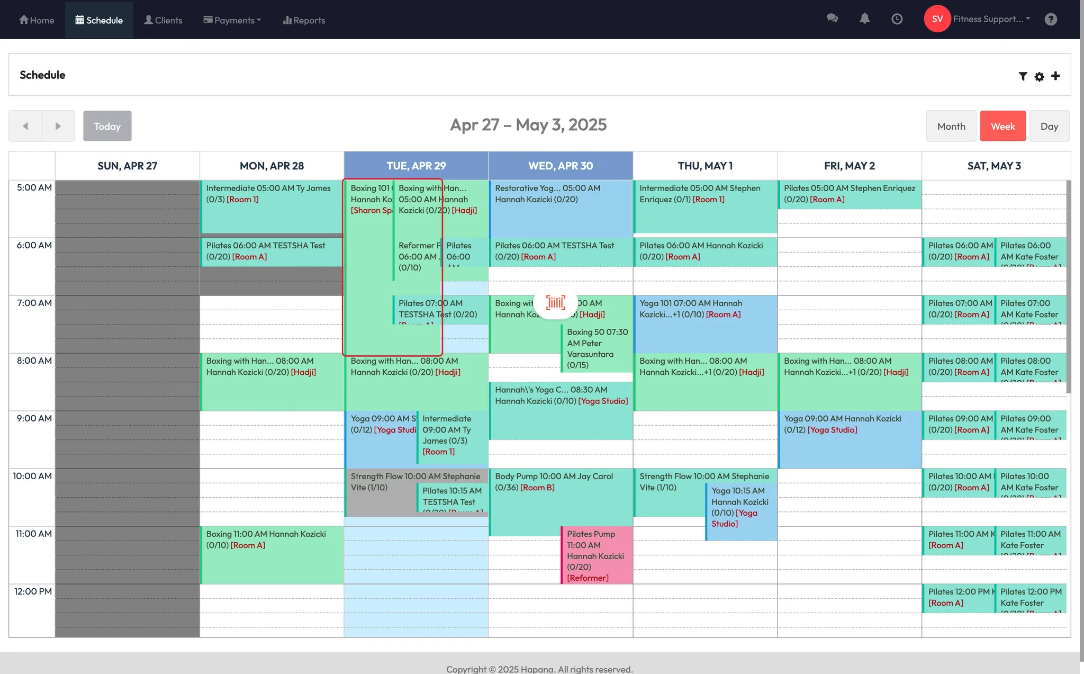Open the pink Pilates Pump 11:00 AM class
1084x674 pixels.
(597, 555)
